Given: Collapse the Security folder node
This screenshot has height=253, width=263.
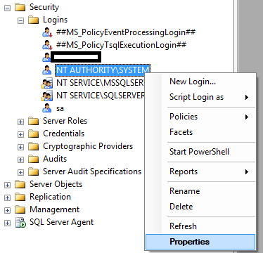Looking at the screenshot, I should click(8, 8).
